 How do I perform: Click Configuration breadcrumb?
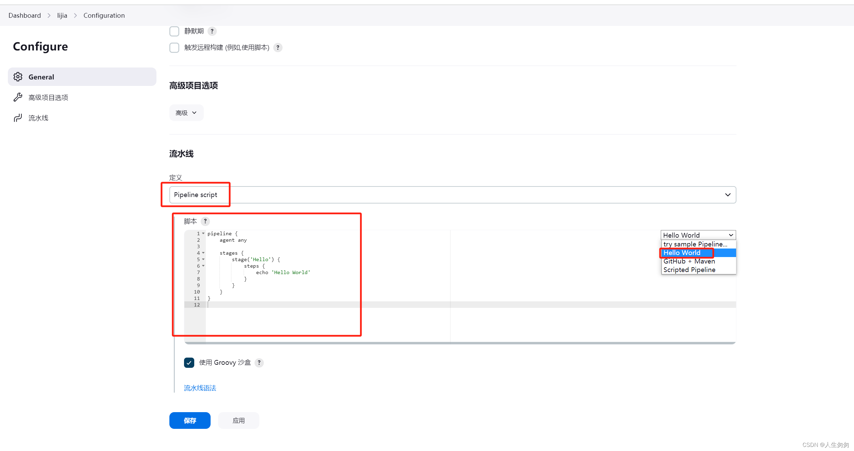pos(104,15)
